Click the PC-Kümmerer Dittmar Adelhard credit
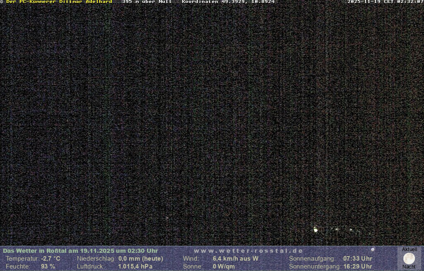The width and height of the screenshot is (424, 271). (59, 2)
